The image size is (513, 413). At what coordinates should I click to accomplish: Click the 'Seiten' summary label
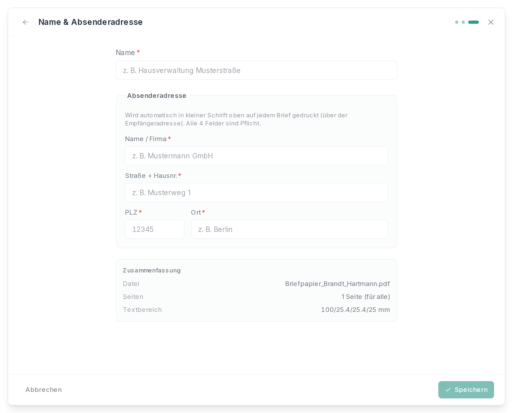click(x=133, y=297)
